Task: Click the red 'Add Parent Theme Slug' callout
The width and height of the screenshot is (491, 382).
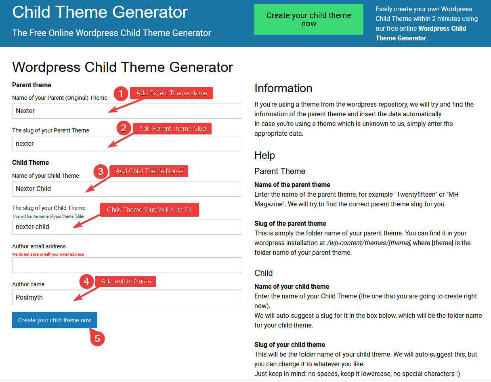Action: click(x=172, y=128)
